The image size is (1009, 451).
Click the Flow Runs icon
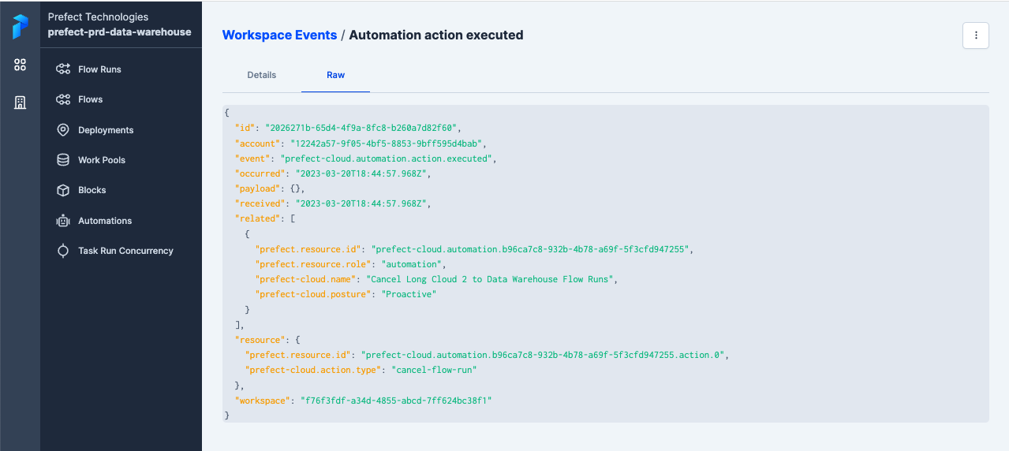[63, 69]
